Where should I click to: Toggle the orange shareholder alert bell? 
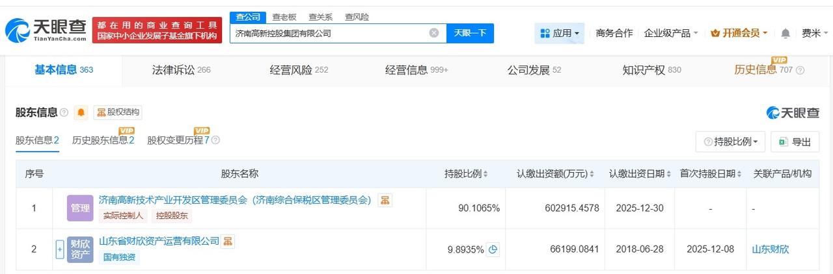pyautogui.click(x=81, y=112)
